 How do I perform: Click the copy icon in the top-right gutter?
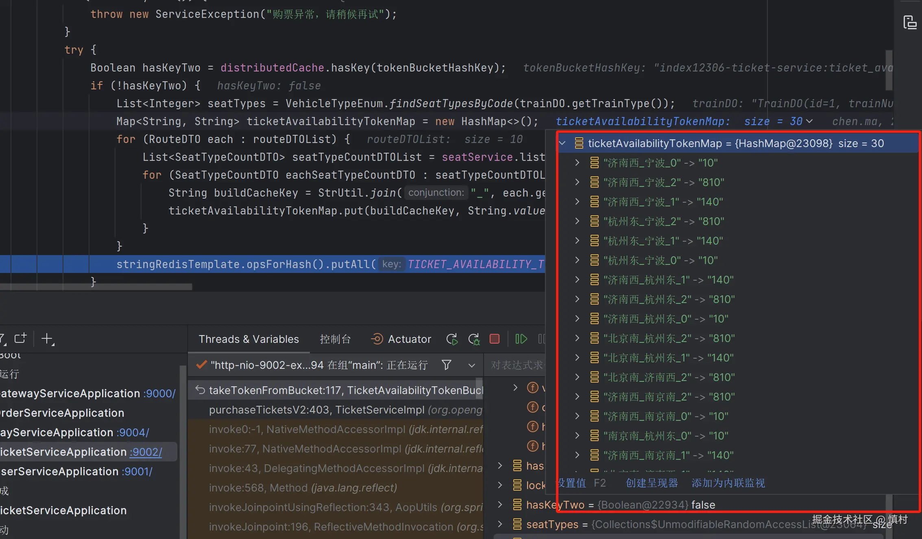(x=910, y=22)
